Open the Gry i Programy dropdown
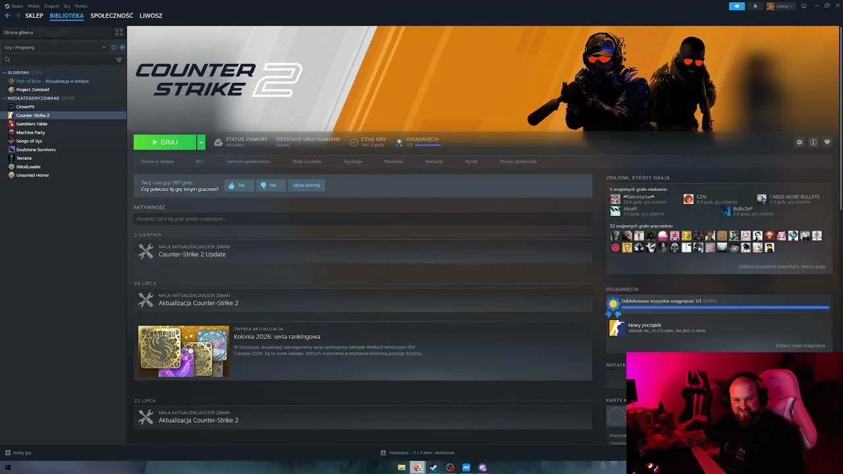 tap(55, 47)
